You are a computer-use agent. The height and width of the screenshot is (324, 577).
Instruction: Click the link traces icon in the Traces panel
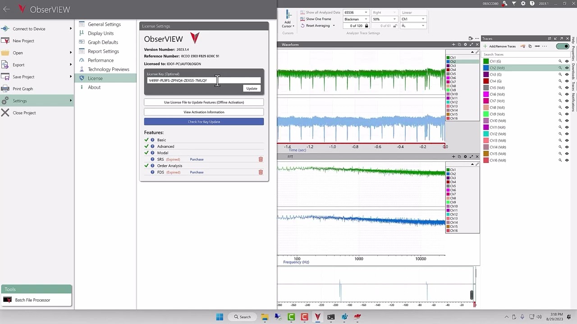coord(537,46)
